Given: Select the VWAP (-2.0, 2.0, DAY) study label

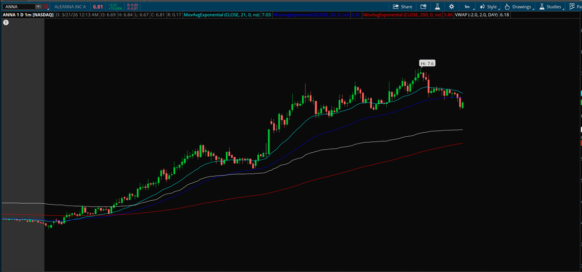Looking at the screenshot, I should 477,15.
